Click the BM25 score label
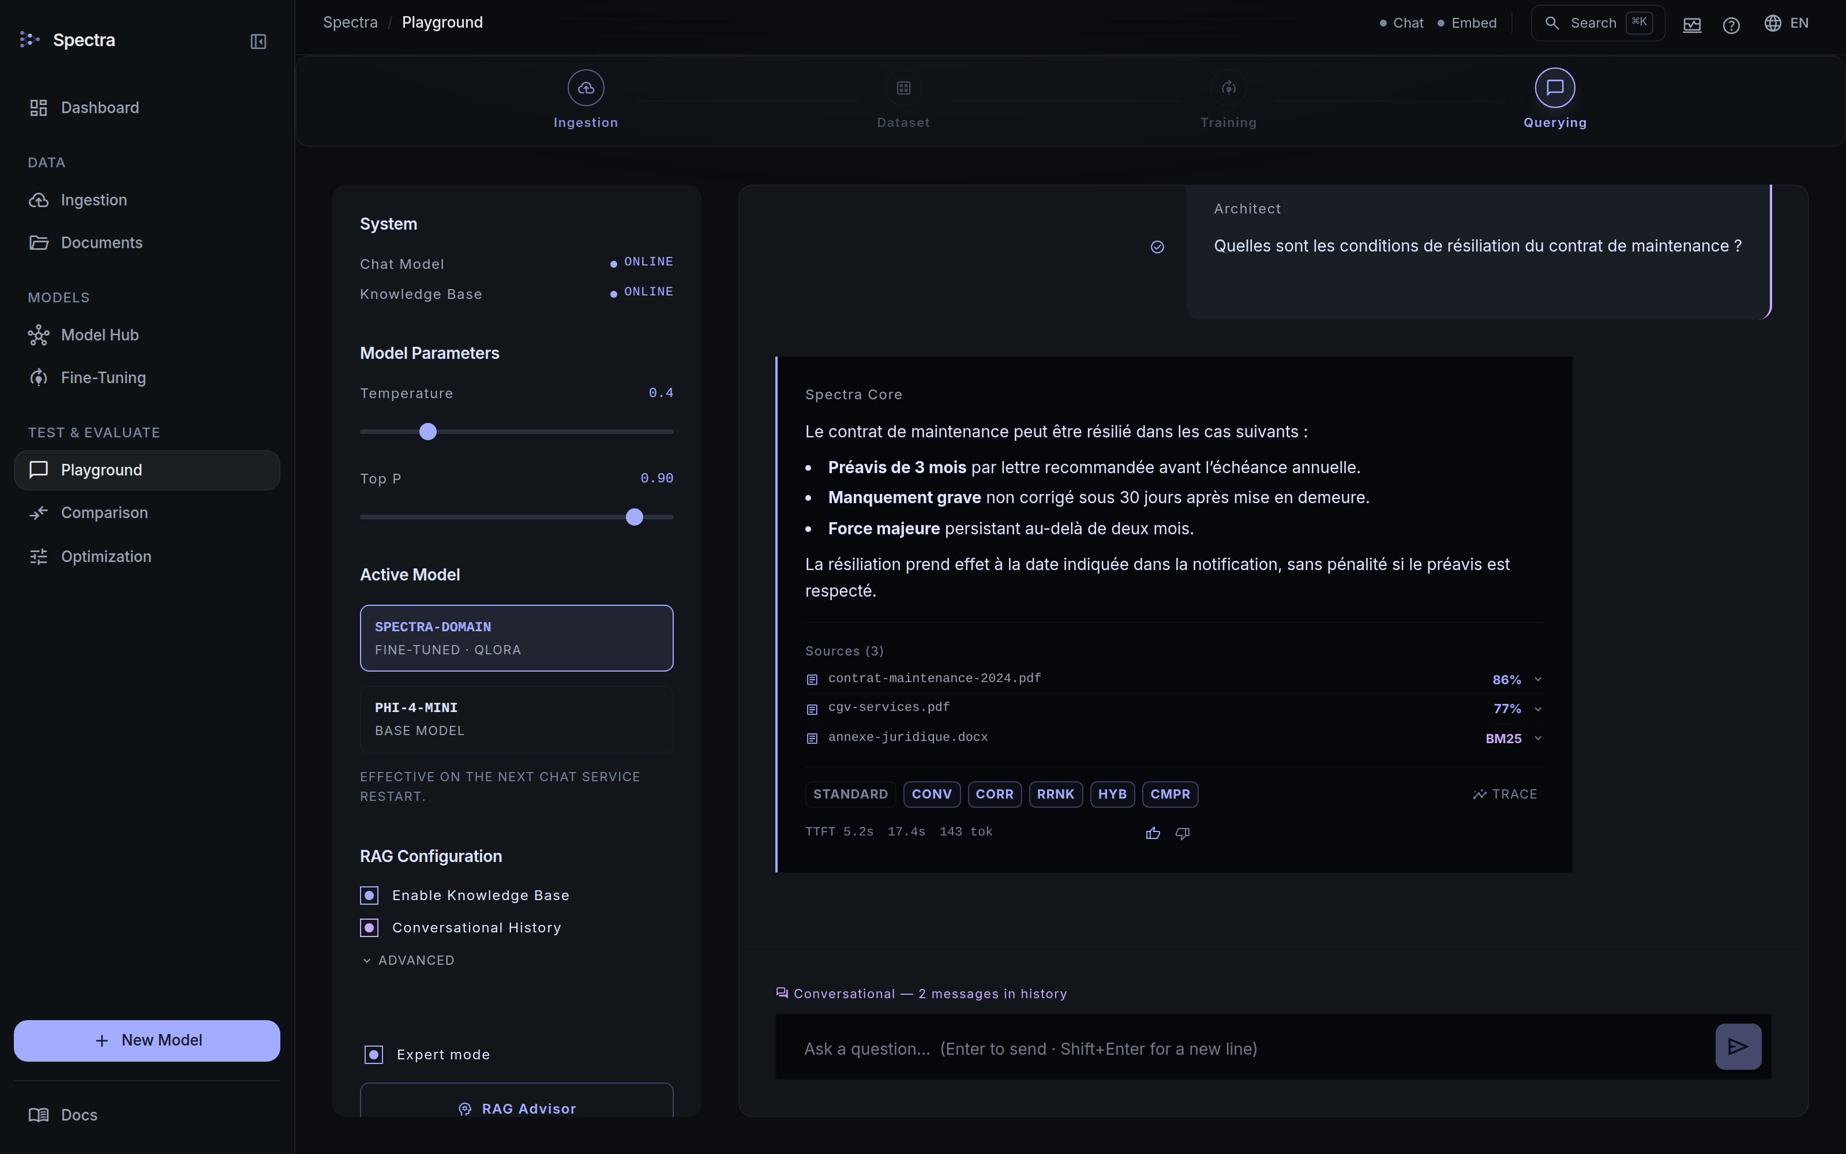This screenshot has width=1846, height=1154. point(1503,739)
